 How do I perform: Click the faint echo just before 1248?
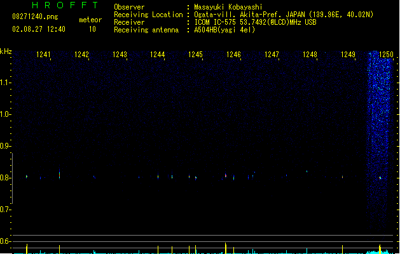pos(307,171)
